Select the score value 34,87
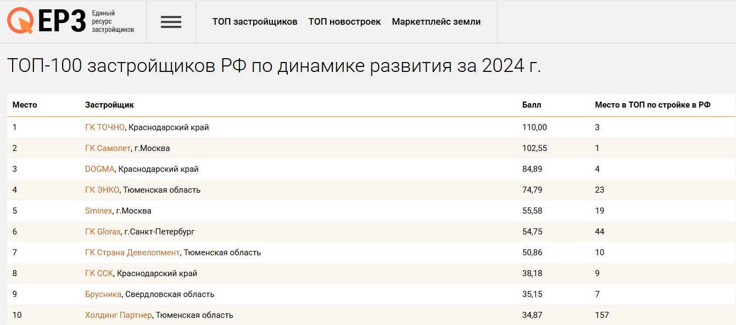This screenshot has width=736, height=325. [532, 315]
